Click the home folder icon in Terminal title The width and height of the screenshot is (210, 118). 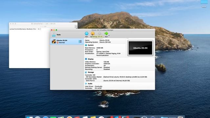[32, 24]
